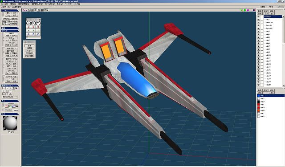Image resolution: width=285 pixels, height=167 pixels.
Task: Click green Y under the scale handle icon
Action: [x=33, y=31]
